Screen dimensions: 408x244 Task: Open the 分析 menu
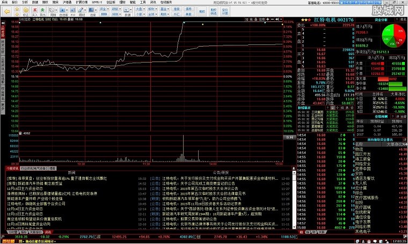[25, 2]
